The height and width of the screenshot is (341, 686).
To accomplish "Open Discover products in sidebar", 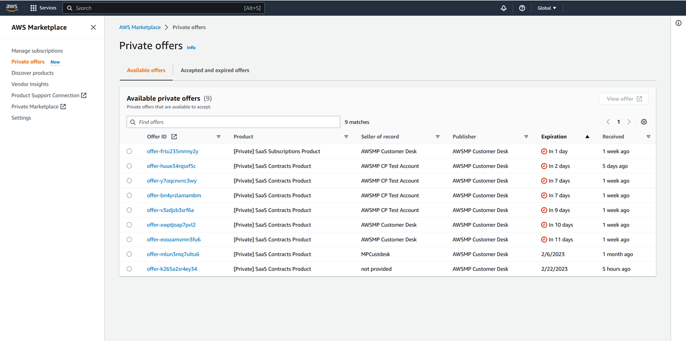I will point(32,73).
